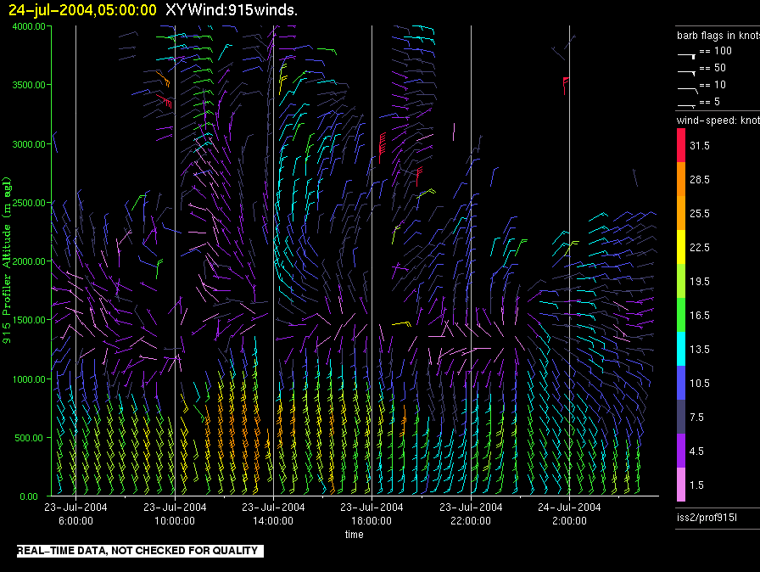The width and height of the screenshot is (760, 572).
Task: Click the REAL-TIME DATA quality notice
Action: (x=137, y=551)
